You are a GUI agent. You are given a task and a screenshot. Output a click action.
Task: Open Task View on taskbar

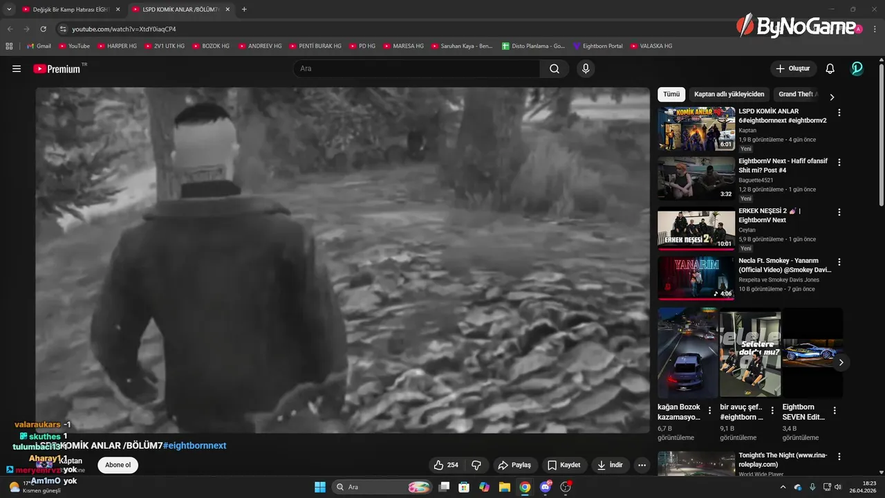pos(445,487)
